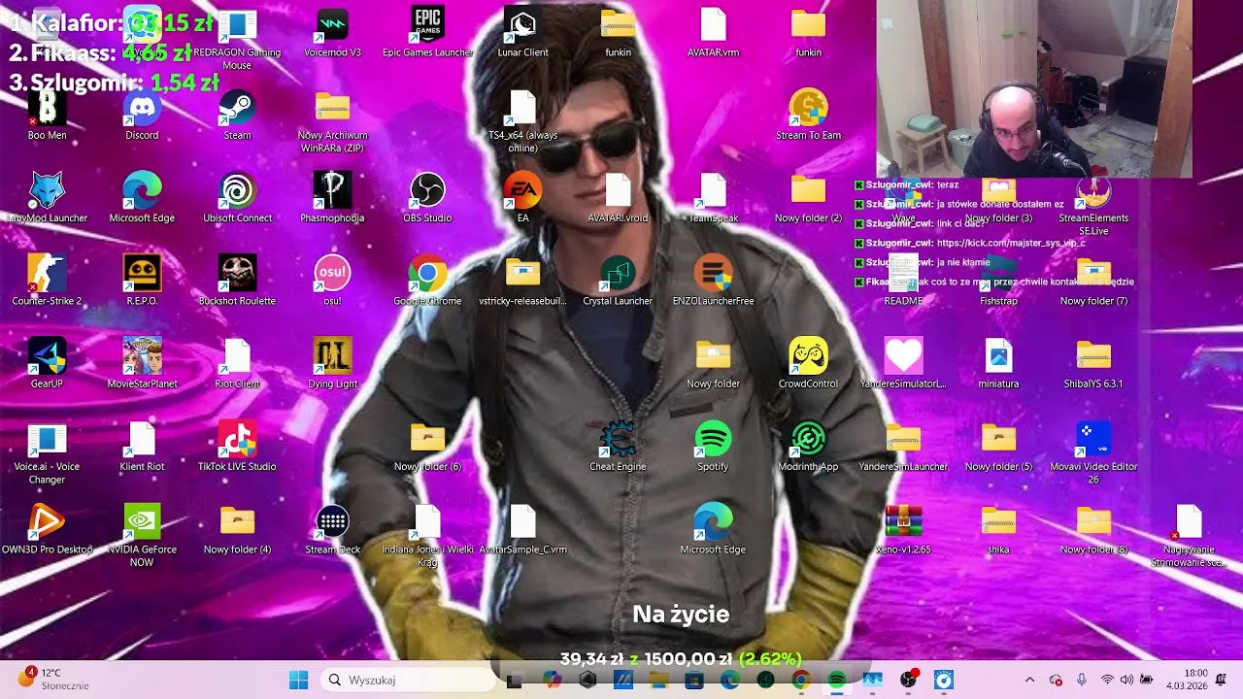
Task: Select the Boo Men game icon
Action: click(47, 116)
